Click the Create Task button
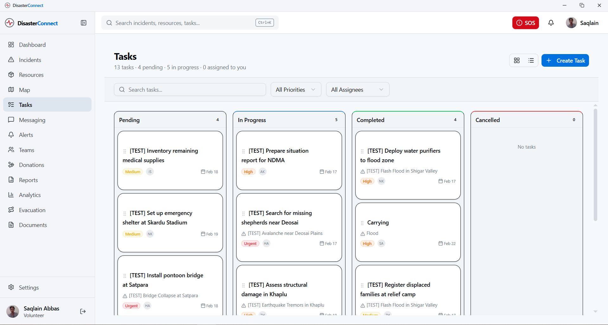 pyautogui.click(x=565, y=60)
